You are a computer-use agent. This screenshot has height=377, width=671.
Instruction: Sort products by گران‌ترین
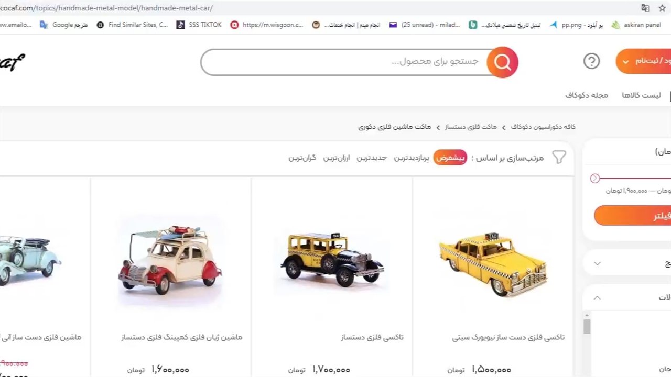[x=302, y=158]
